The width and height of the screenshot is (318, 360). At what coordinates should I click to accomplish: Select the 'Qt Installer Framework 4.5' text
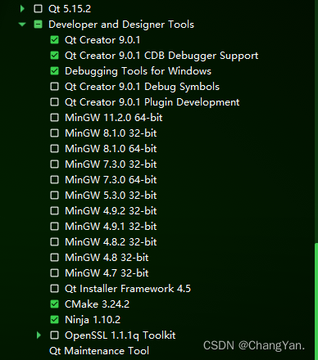(128, 289)
